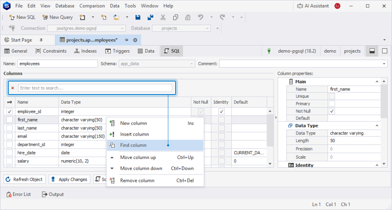Open the Comment dropdown arrow
The width and height of the screenshot is (392, 210).
[384, 64]
